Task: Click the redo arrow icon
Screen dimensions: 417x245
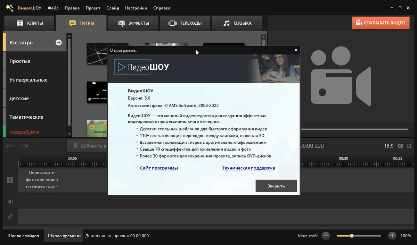Action: [x=24, y=146]
